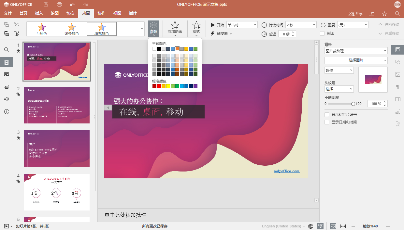Click the print icon in title bar
404x230 pixels.
coord(59,5)
